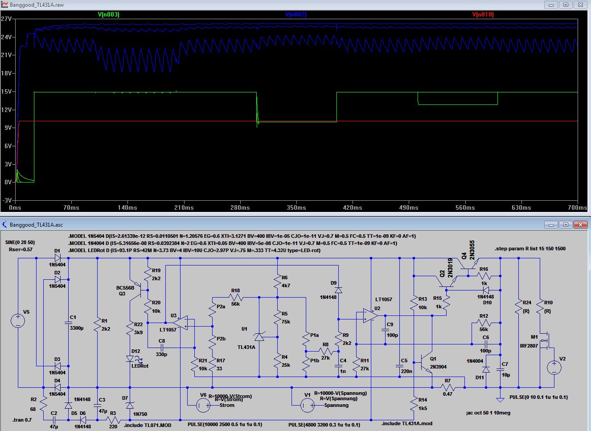Select the D12 LEDRot LED symbol
The image size is (591, 431).
coord(130,359)
